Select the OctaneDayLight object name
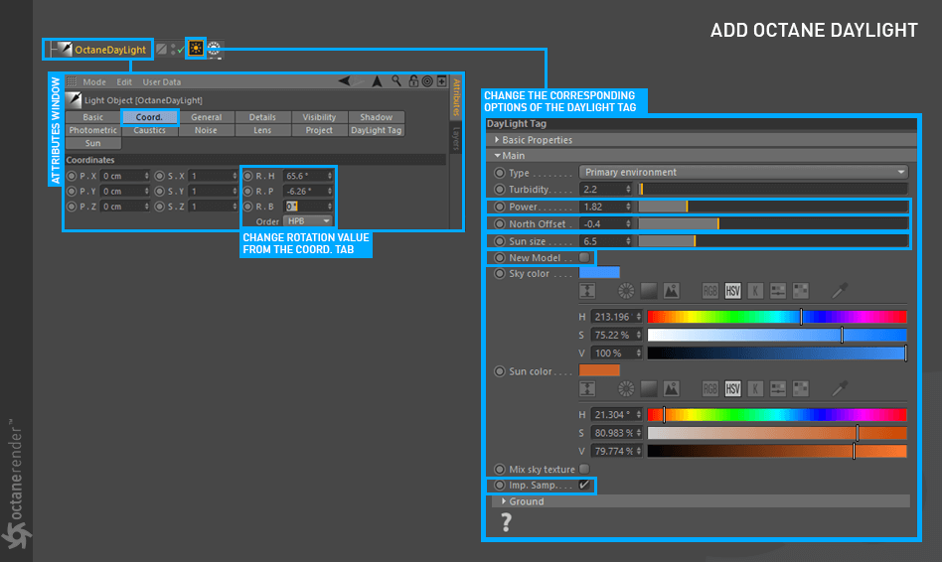The height and width of the screenshot is (562, 942). pos(110,50)
